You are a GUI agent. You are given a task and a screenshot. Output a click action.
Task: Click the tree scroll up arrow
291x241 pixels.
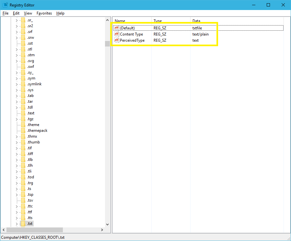(108, 20)
